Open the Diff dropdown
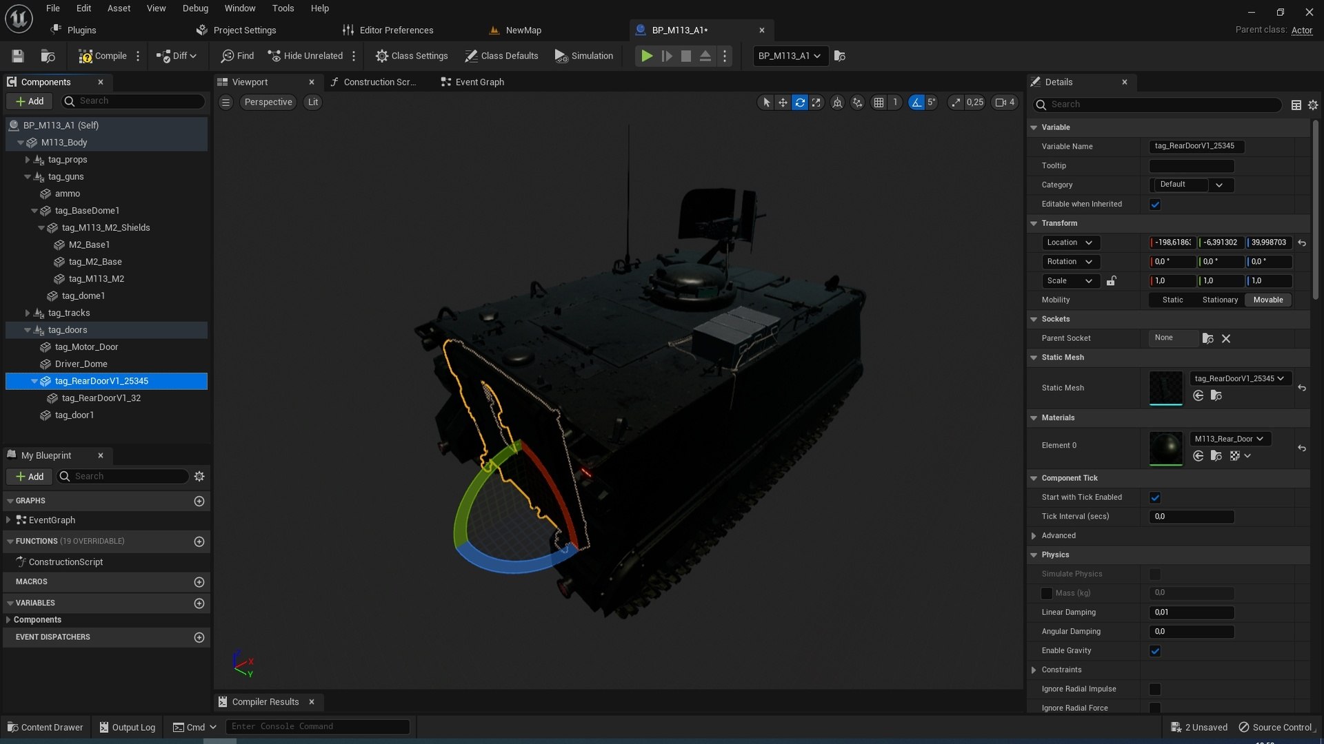 [x=177, y=56]
